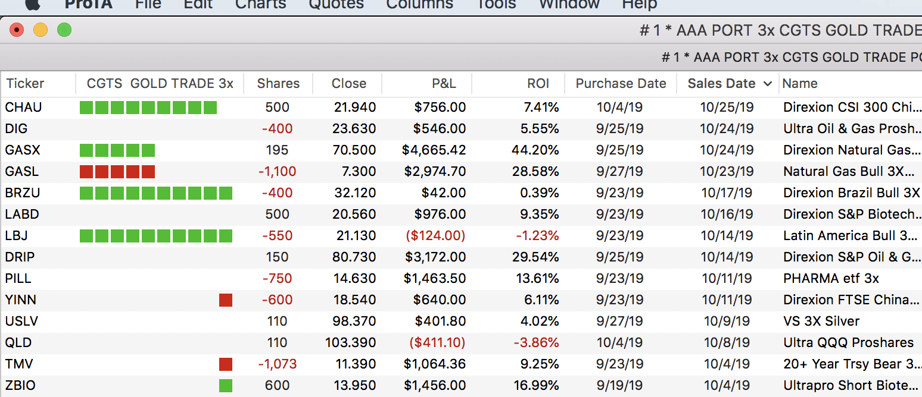Sort by the P&L column header
The width and height of the screenshot is (922, 397).
(x=444, y=84)
